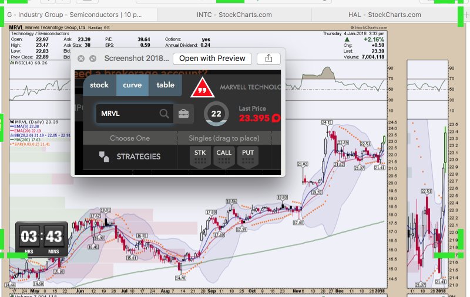470x297 pixels.
Task: Click the +2.16% change value
Action: [x=374, y=39]
